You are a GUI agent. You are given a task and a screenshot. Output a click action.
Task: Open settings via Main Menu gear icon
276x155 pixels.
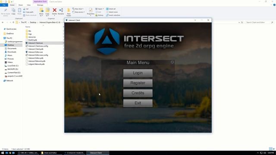[x=172, y=62]
